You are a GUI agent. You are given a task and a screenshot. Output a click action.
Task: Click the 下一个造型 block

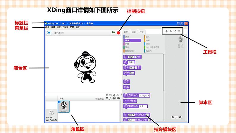click(x=130, y=101)
